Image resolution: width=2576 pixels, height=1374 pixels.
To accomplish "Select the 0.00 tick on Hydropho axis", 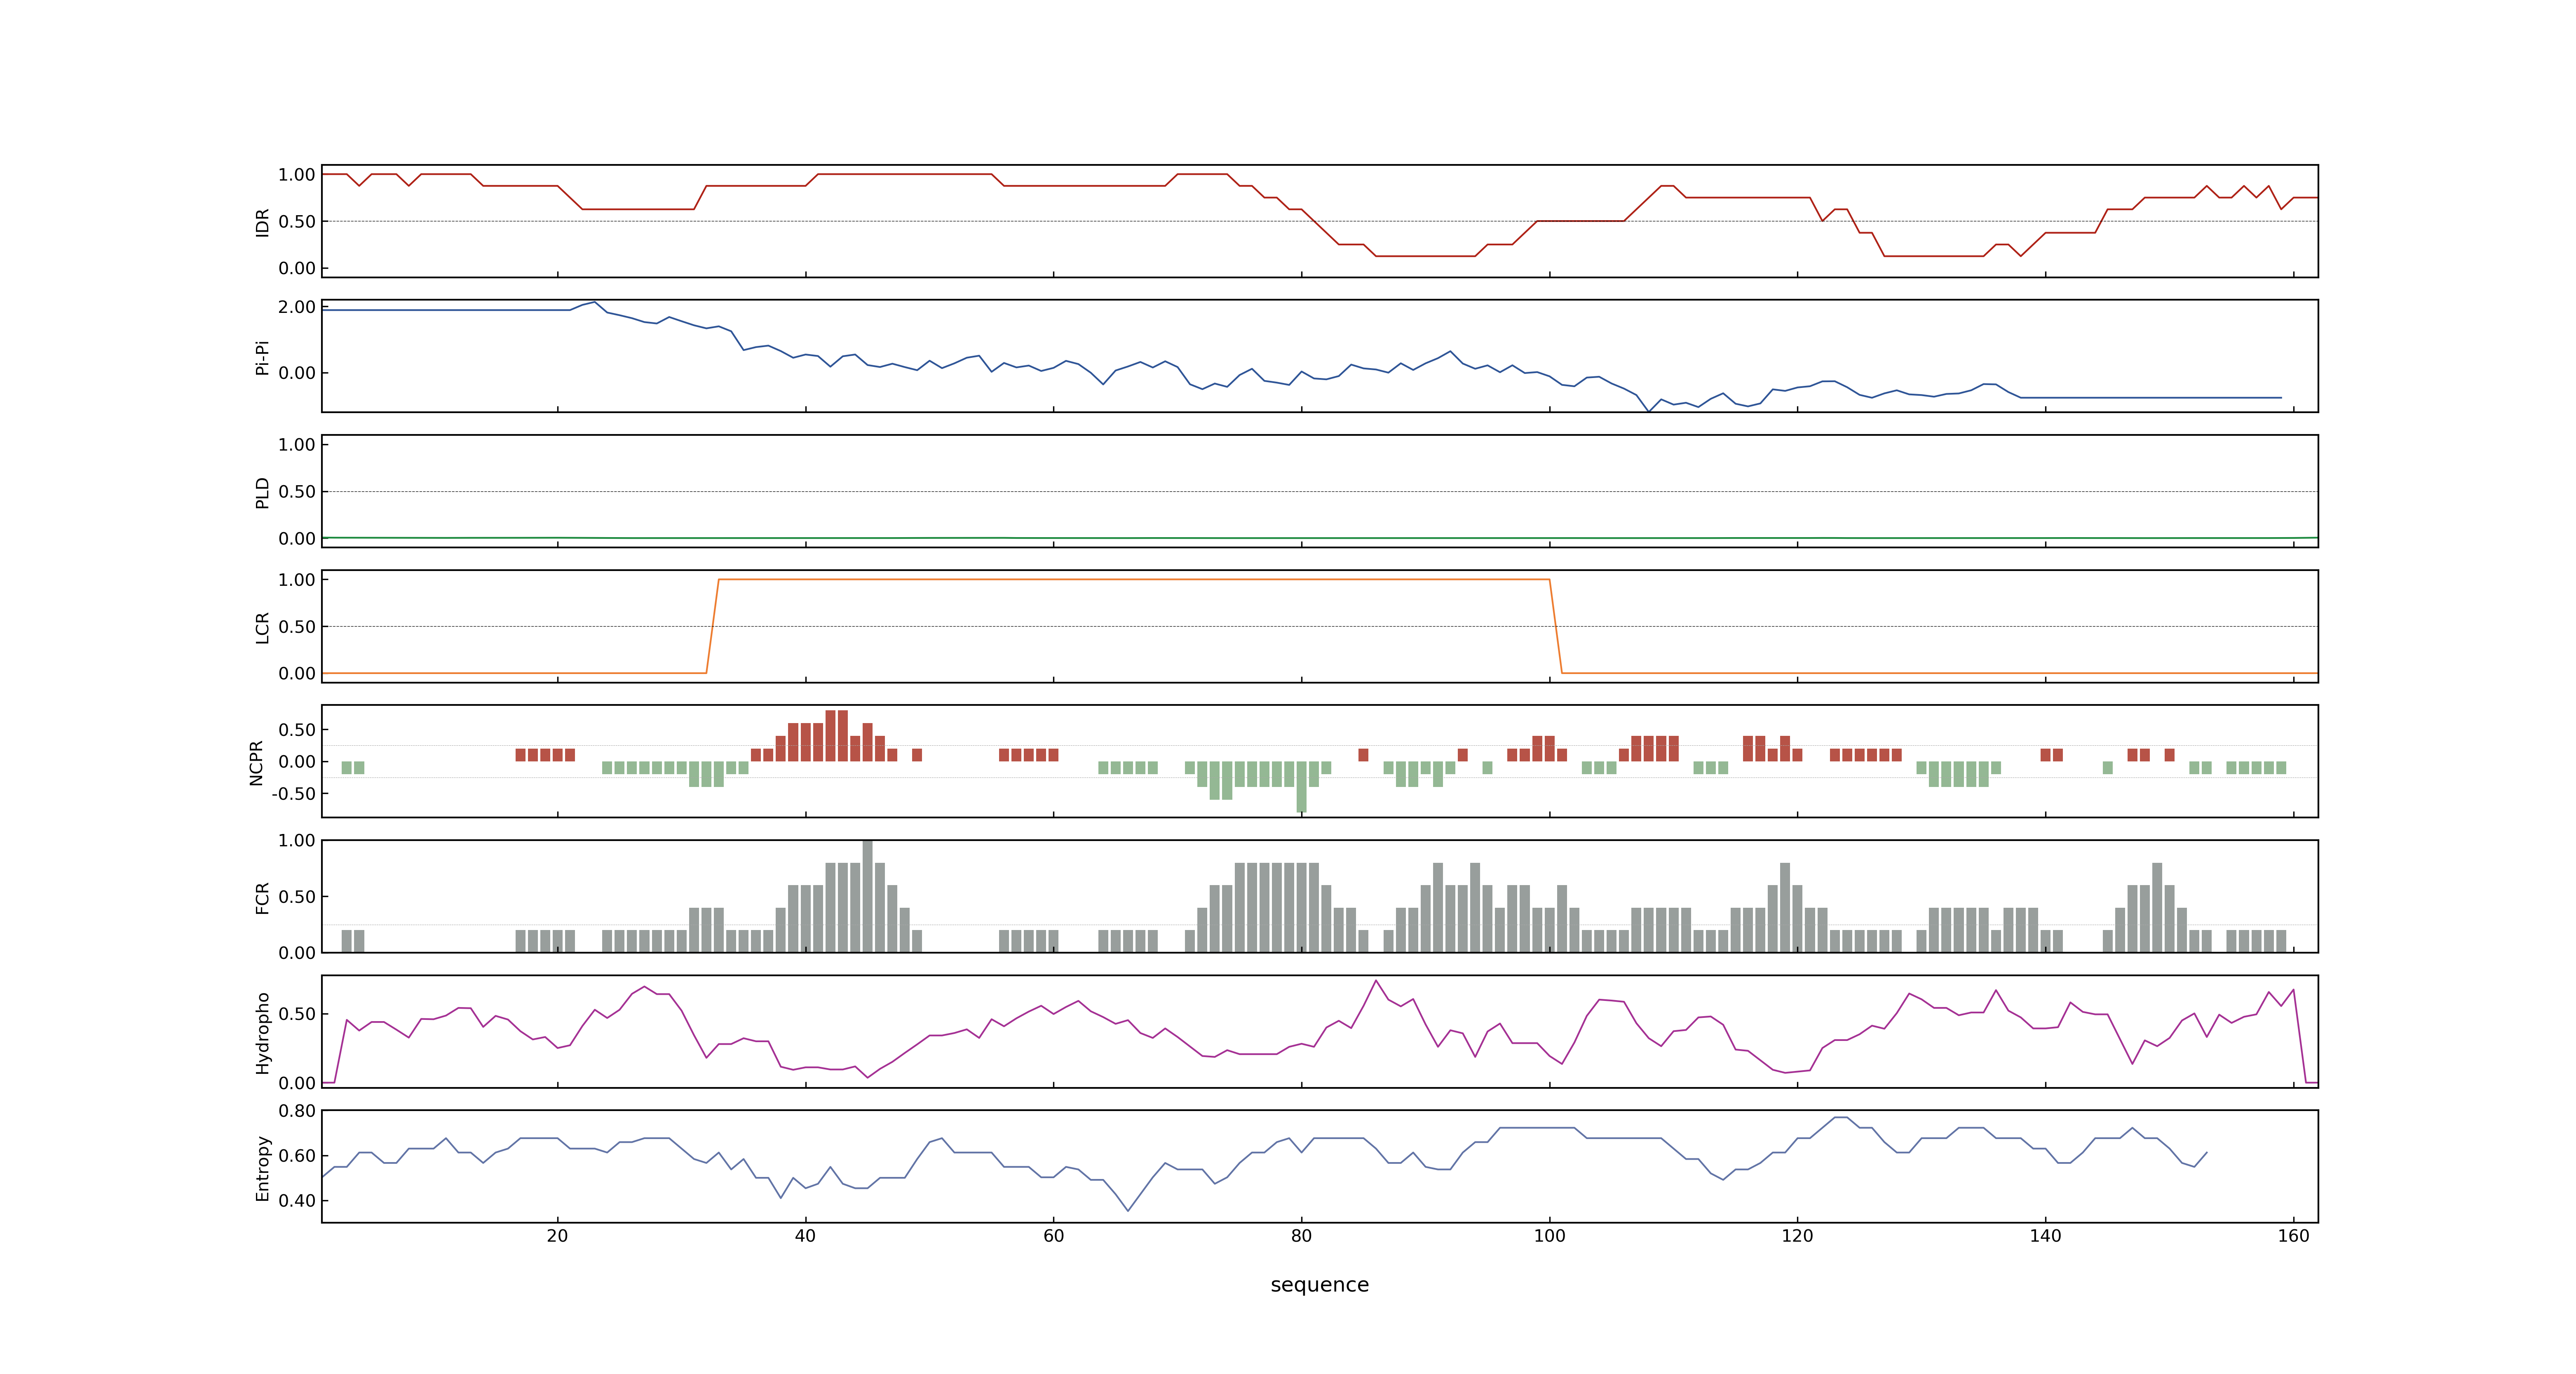I will click(297, 1083).
